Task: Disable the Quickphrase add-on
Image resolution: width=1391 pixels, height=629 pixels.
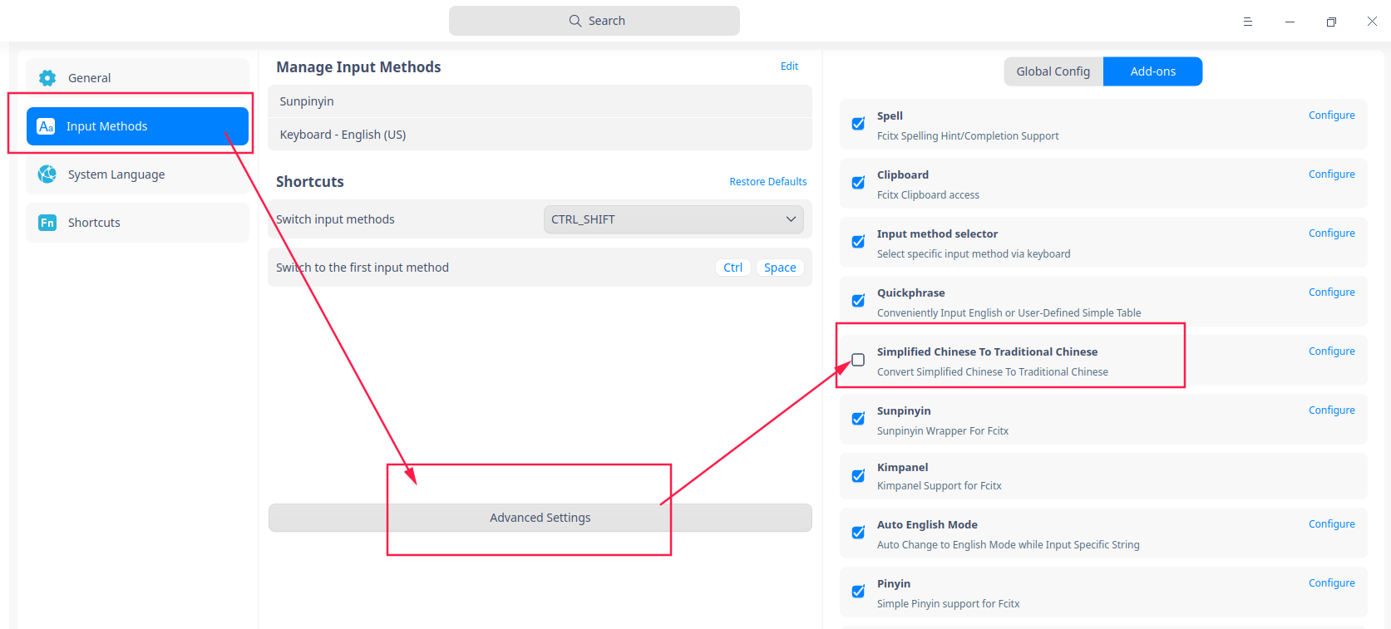Action: 858,301
